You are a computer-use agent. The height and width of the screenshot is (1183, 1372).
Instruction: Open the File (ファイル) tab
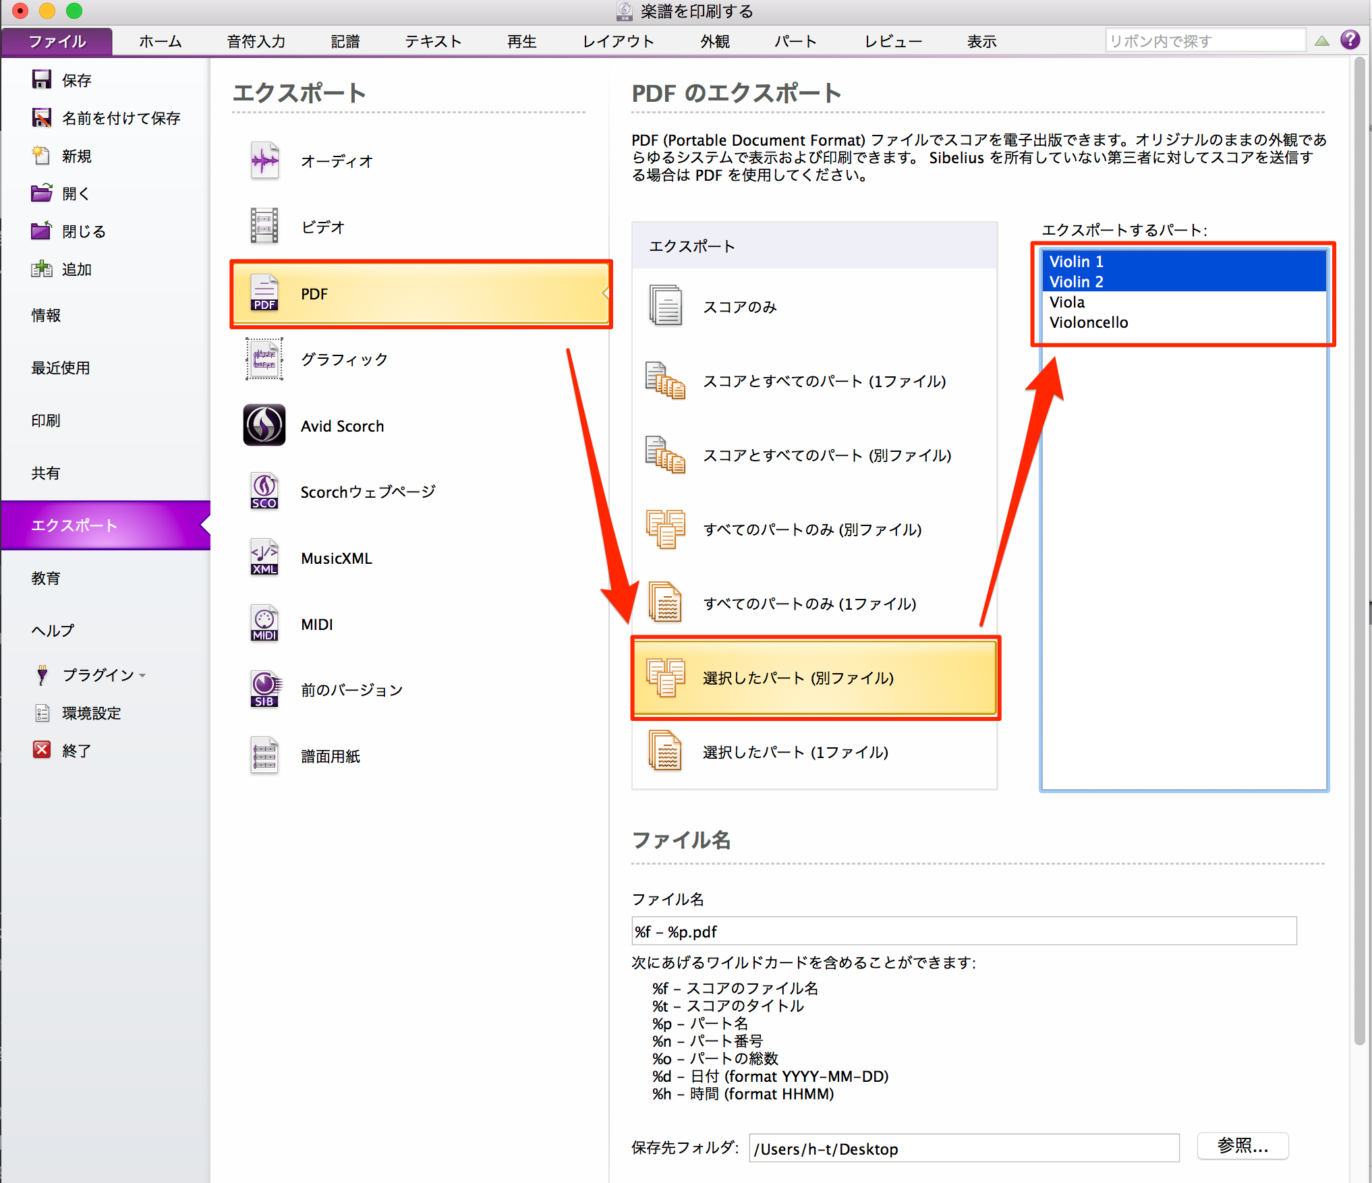[x=57, y=41]
